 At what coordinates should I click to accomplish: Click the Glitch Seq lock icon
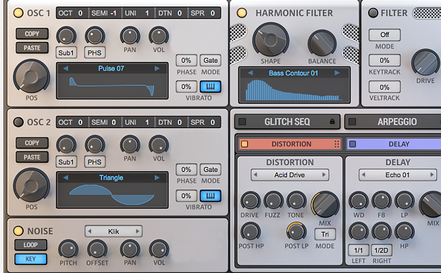(332, 121)
